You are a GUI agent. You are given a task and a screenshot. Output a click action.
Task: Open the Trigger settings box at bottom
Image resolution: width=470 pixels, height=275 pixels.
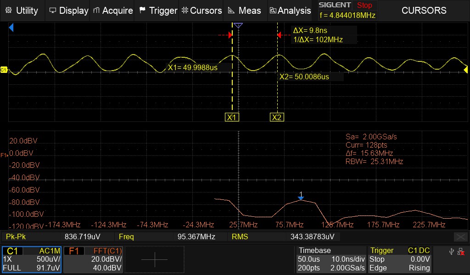[400, 259]
